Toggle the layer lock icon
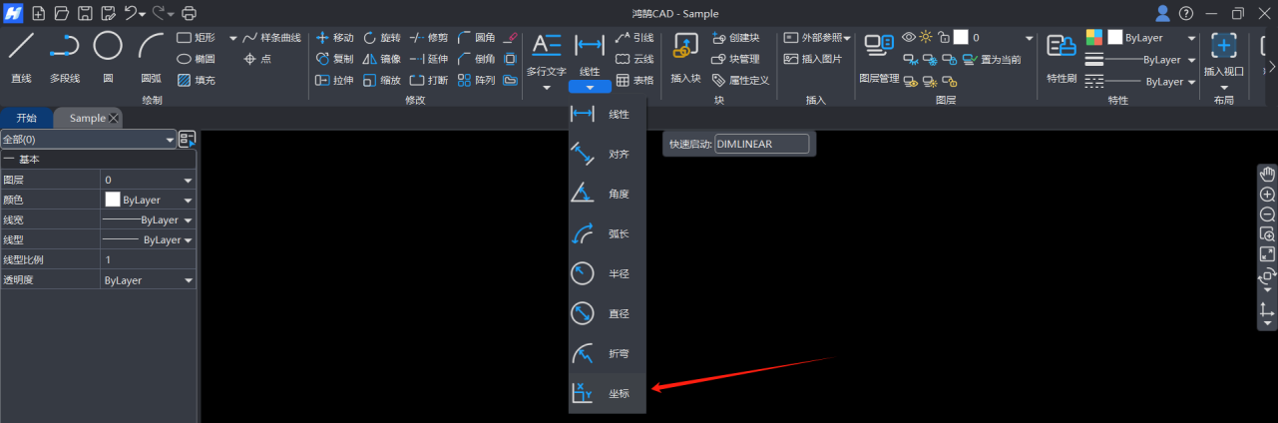The height and width of the screenshot is (423, 1278). click(x=943, y=37)
